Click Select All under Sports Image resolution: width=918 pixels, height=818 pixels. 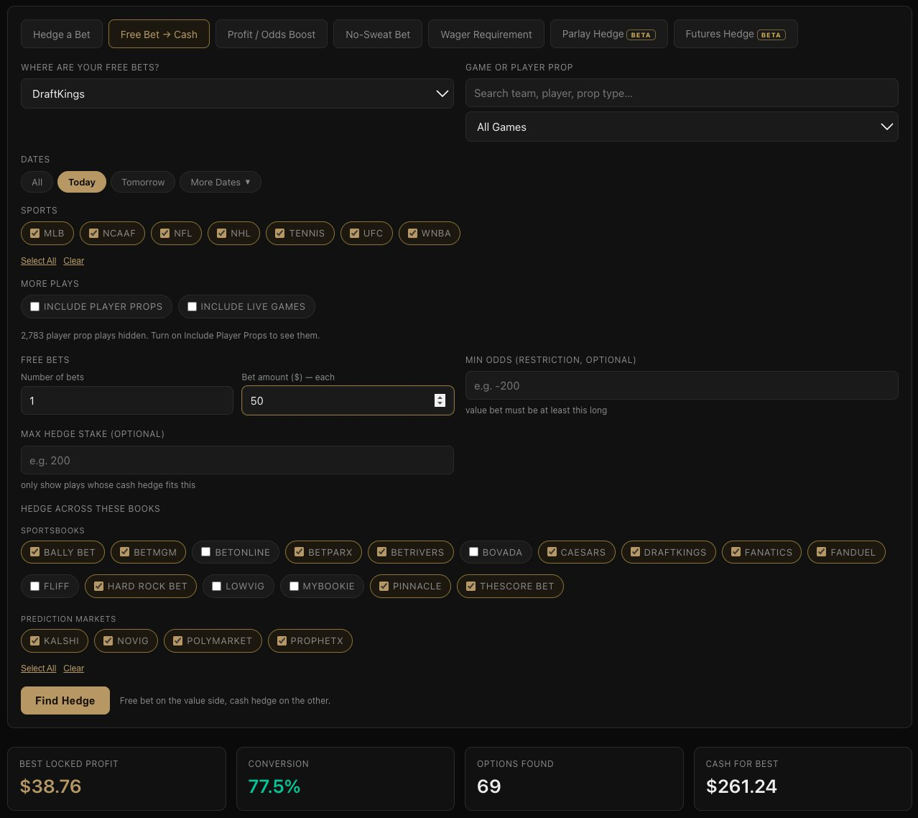39,261
